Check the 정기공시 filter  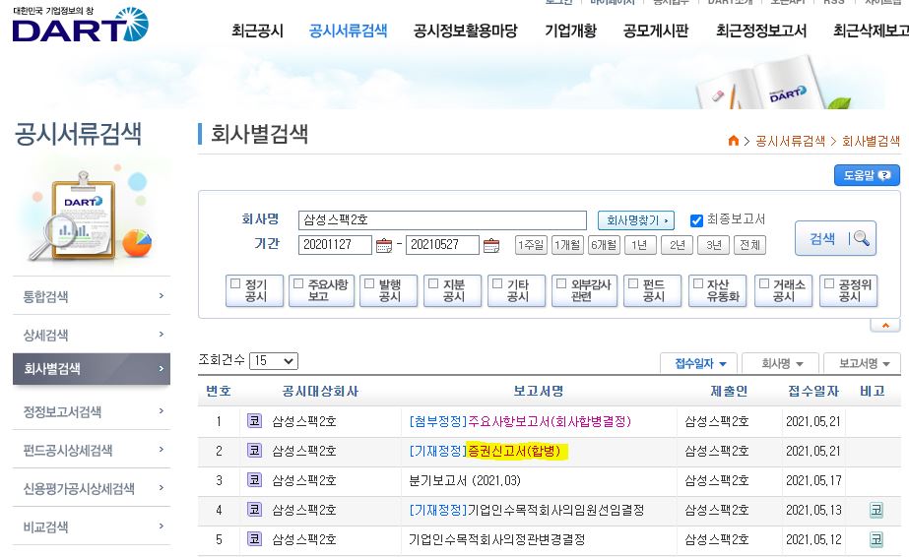(235, 283)
